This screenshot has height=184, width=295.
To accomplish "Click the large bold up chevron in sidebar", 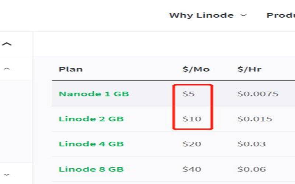I will 7,44.
